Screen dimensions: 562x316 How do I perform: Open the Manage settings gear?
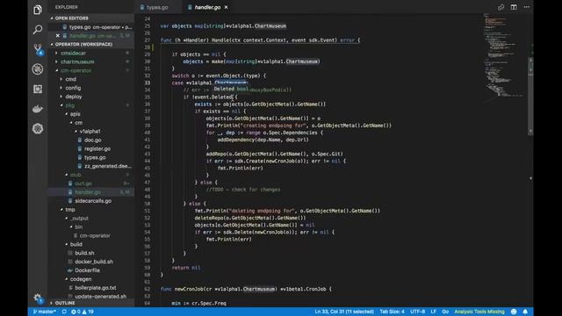pos(38,298)
